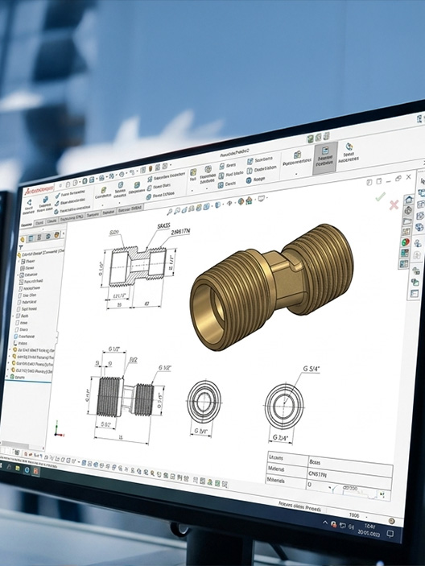
Task: Open the notification center icon in the system tray
Action: (390, 534)
